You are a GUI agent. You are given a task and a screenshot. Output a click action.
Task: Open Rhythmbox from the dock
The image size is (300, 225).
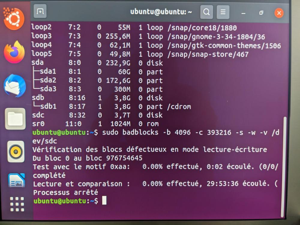pos(16,152)
